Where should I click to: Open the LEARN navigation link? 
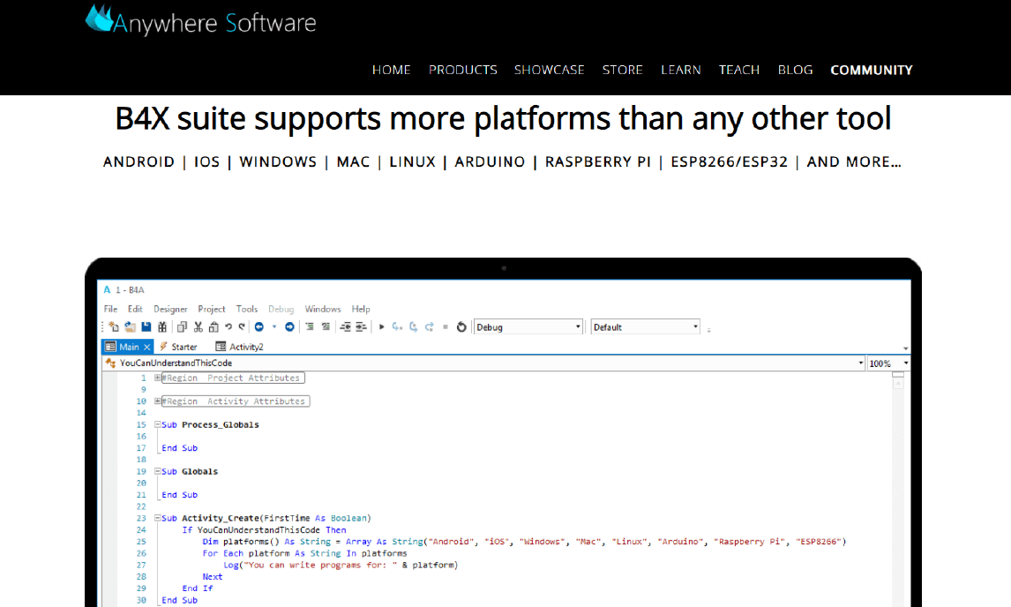tap(681, 70)
